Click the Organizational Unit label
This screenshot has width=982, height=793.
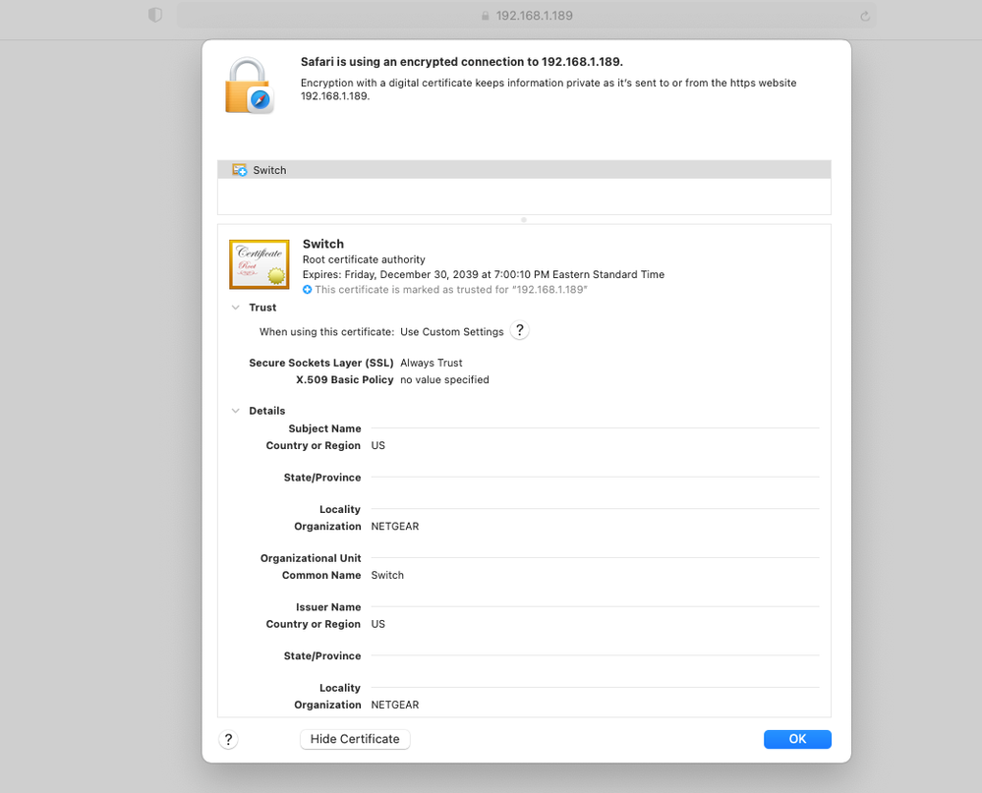tap(311, 558)
